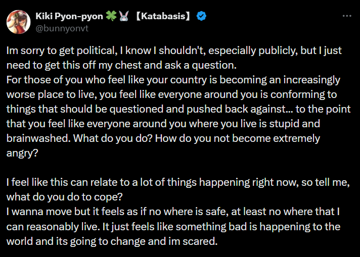Click the line "need to get this off my chest"

(122, 66)
